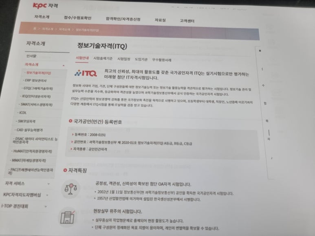Click the i-TOP 경진대회 sidebar label

15,206
